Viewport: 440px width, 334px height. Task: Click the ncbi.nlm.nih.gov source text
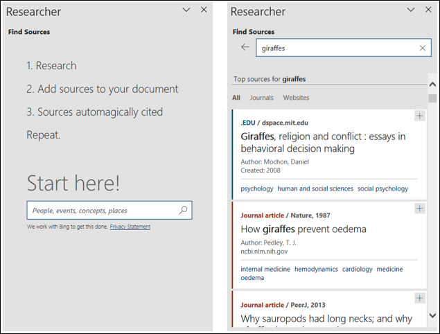[x=264, y=252]
